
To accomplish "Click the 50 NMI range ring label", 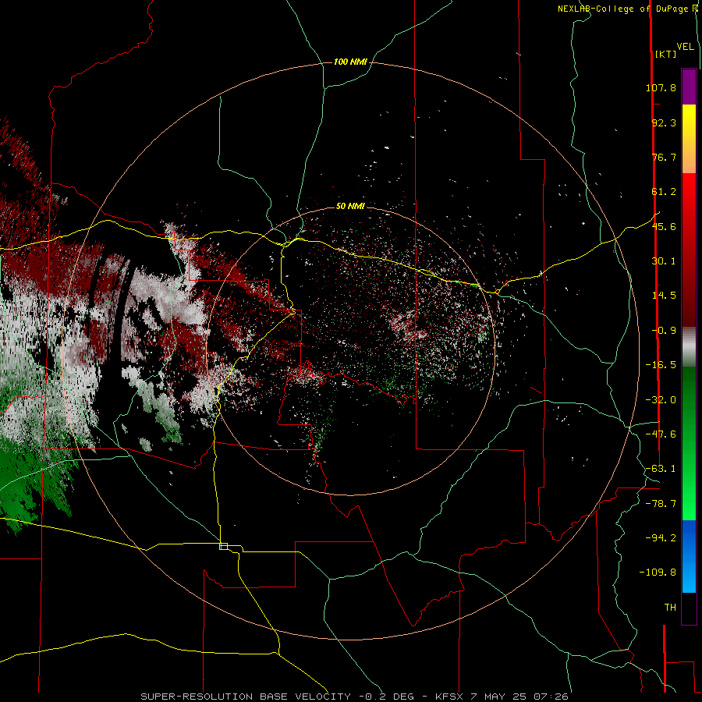I will pyautogui.click(x=350, y=206).
